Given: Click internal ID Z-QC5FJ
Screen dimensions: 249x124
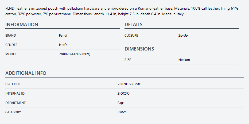Looking at the screenshot, I should pos(123,94).
